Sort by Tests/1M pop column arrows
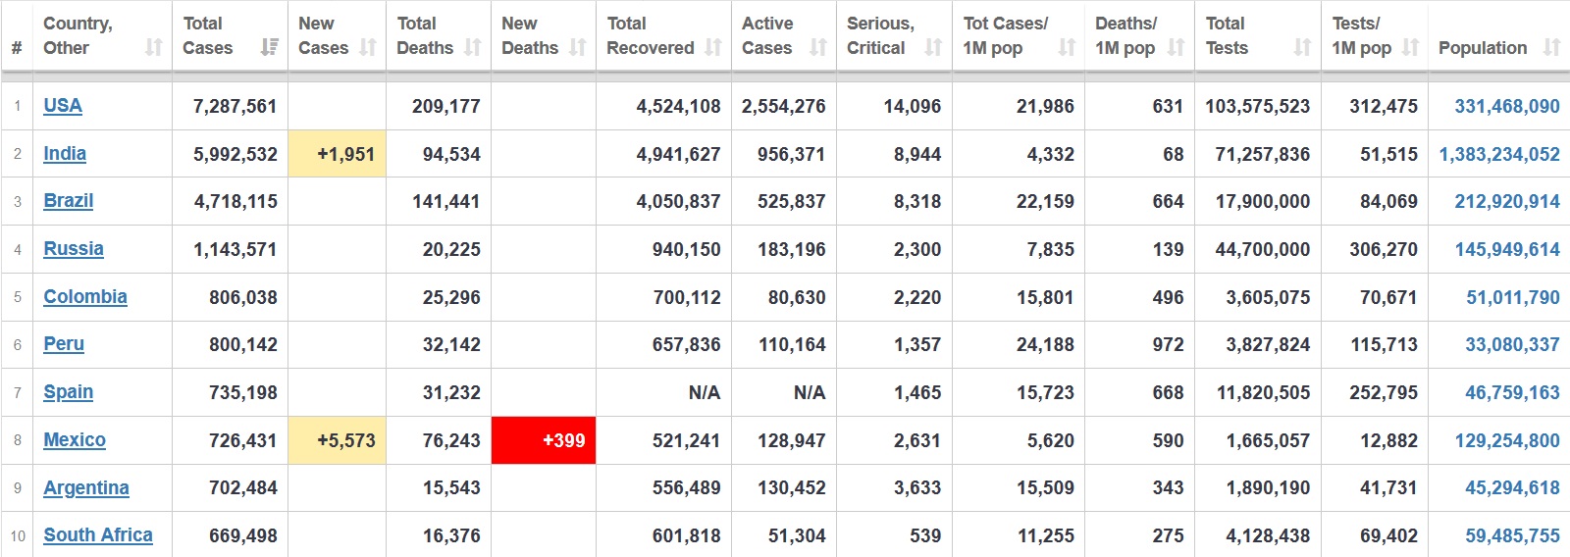The width and height of the screenshot is (1570, 557). [x=1411, y=47]
